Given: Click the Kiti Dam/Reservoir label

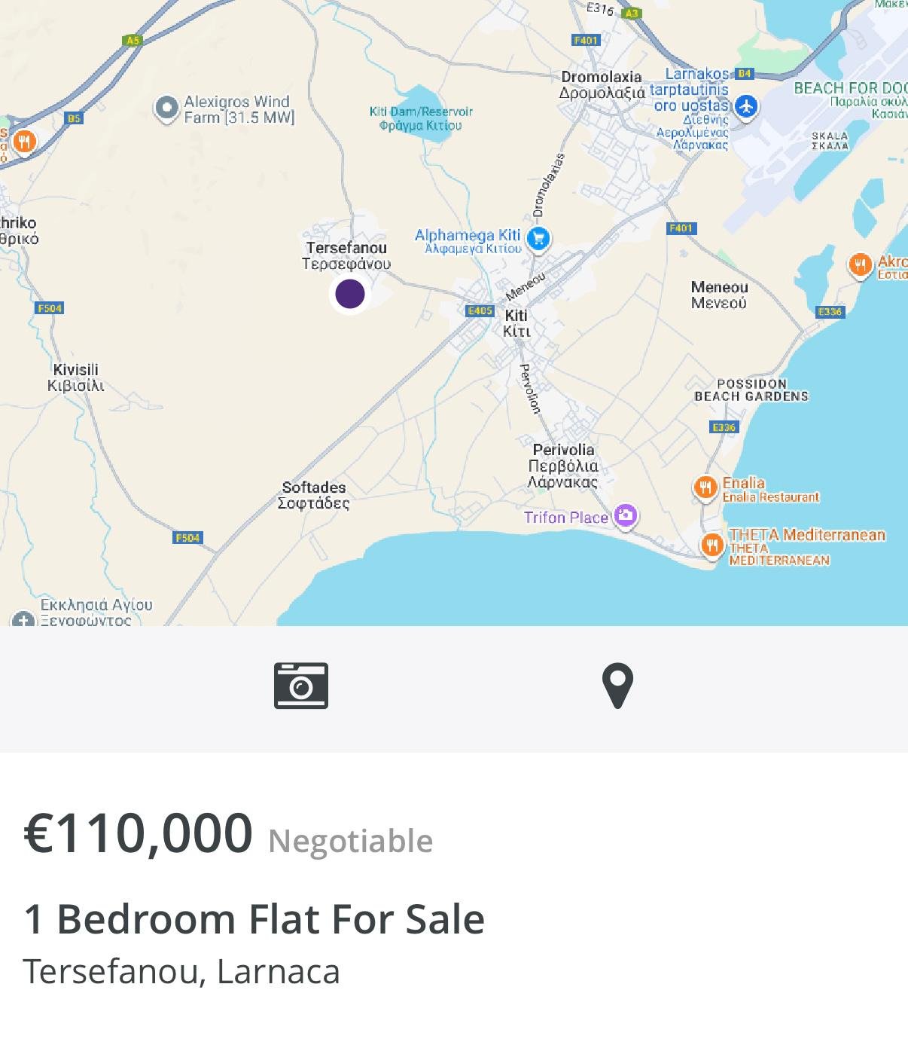Looking at the screenshot, I should 421,118.
